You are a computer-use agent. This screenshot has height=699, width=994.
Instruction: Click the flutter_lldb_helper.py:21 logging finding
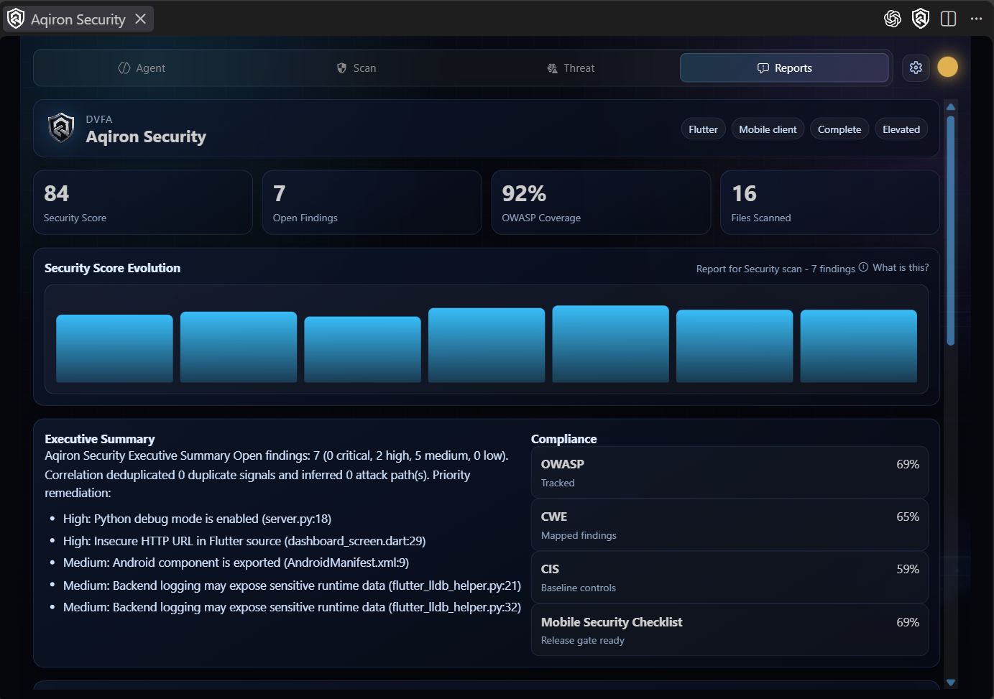292,585
